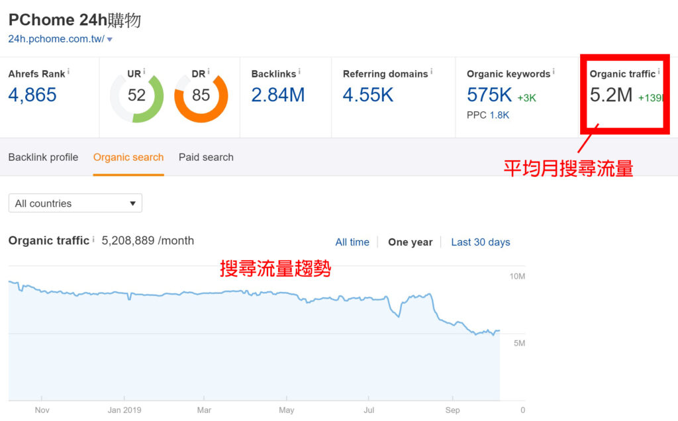Open the Referring domains count 4.55K
Viewport: 678px width, 421px height.
pyautogui.click(x=368, y=95)
